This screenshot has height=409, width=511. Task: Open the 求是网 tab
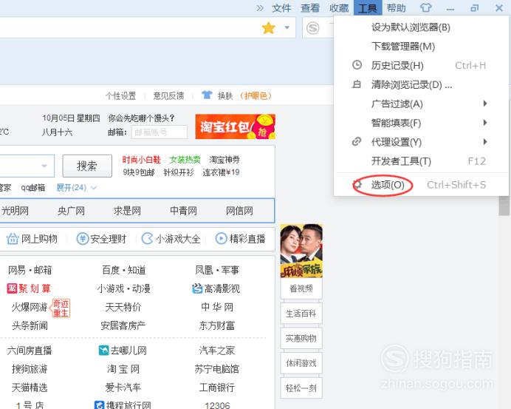pyautogui.click(x=127, y=211)
